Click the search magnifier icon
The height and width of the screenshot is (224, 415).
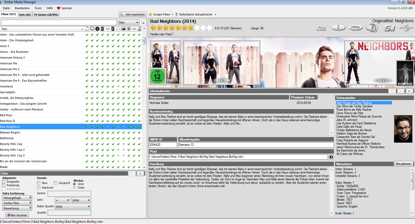click(143, 23)
